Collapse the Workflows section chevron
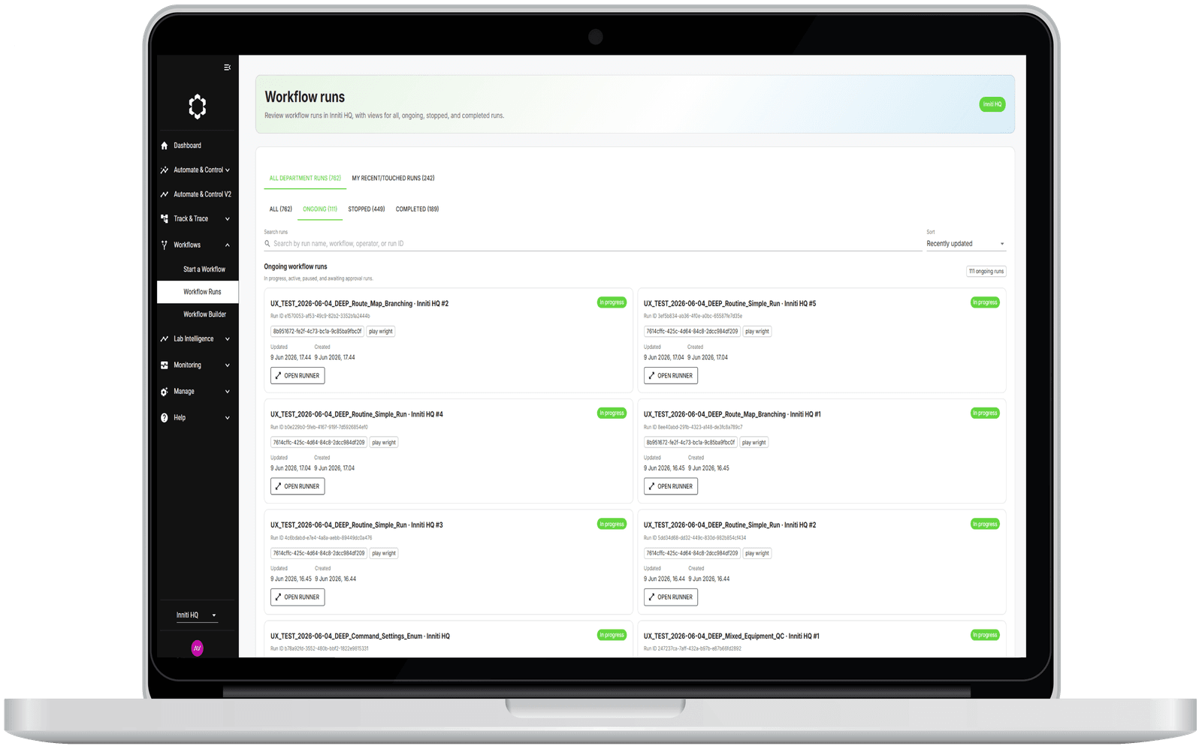 coord(228,245)
